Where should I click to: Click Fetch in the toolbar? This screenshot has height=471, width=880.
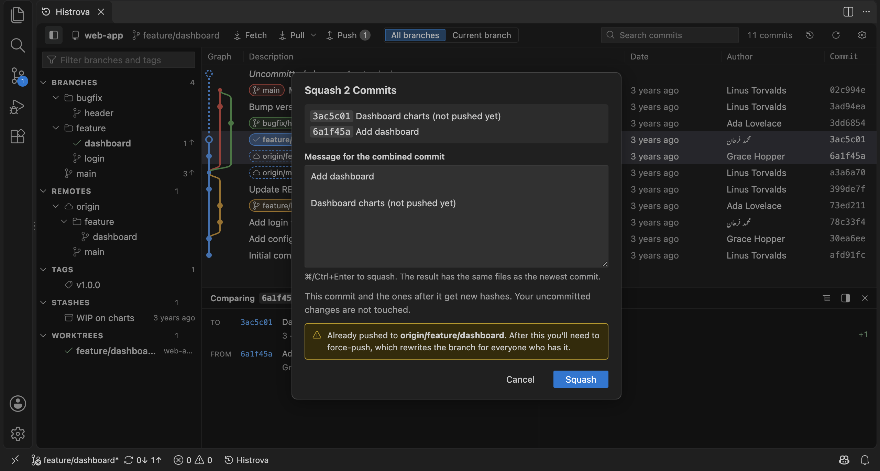[x=250, y=35]
